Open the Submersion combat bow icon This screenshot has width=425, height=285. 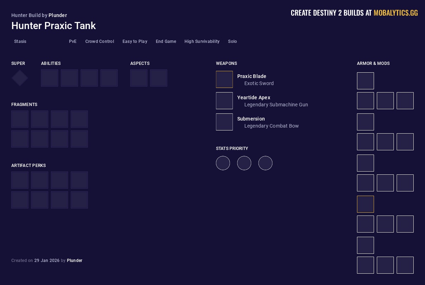tap(224, 122)
